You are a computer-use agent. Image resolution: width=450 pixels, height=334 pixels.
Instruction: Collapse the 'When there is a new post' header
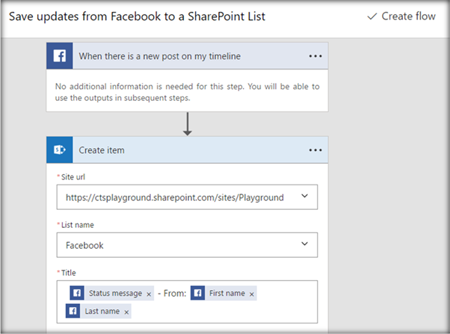(187, 56)
